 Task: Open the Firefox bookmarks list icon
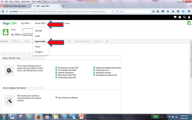[x=158, y=11]
